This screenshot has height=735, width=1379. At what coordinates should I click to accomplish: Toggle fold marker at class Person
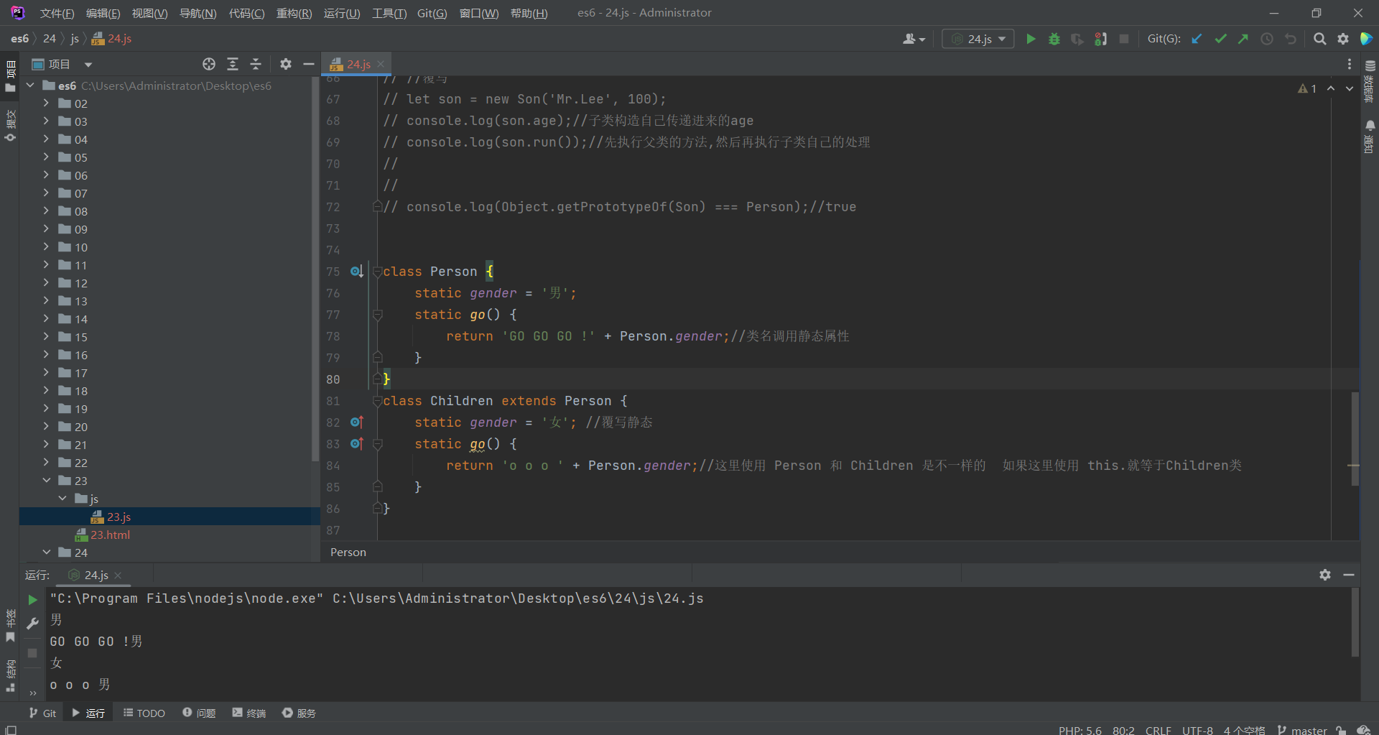(x=377, y=272)
